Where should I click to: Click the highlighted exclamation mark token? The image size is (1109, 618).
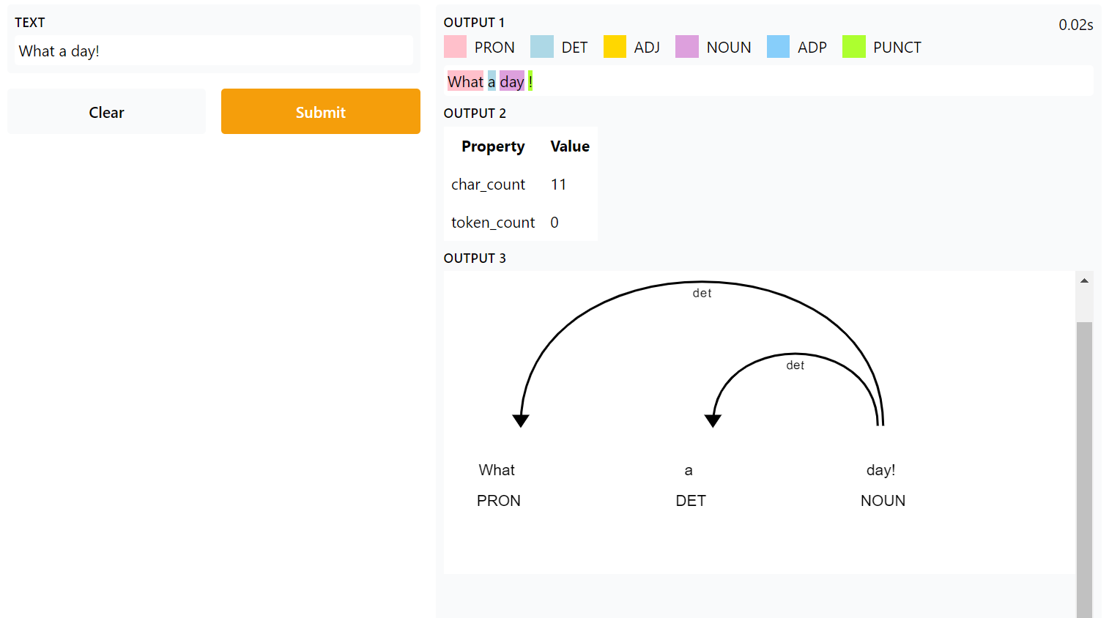(x=530, y=81)
